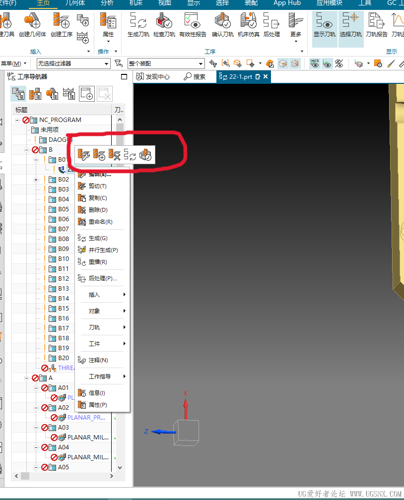Switch to Program Order View in navigator

tap(18, 94)
